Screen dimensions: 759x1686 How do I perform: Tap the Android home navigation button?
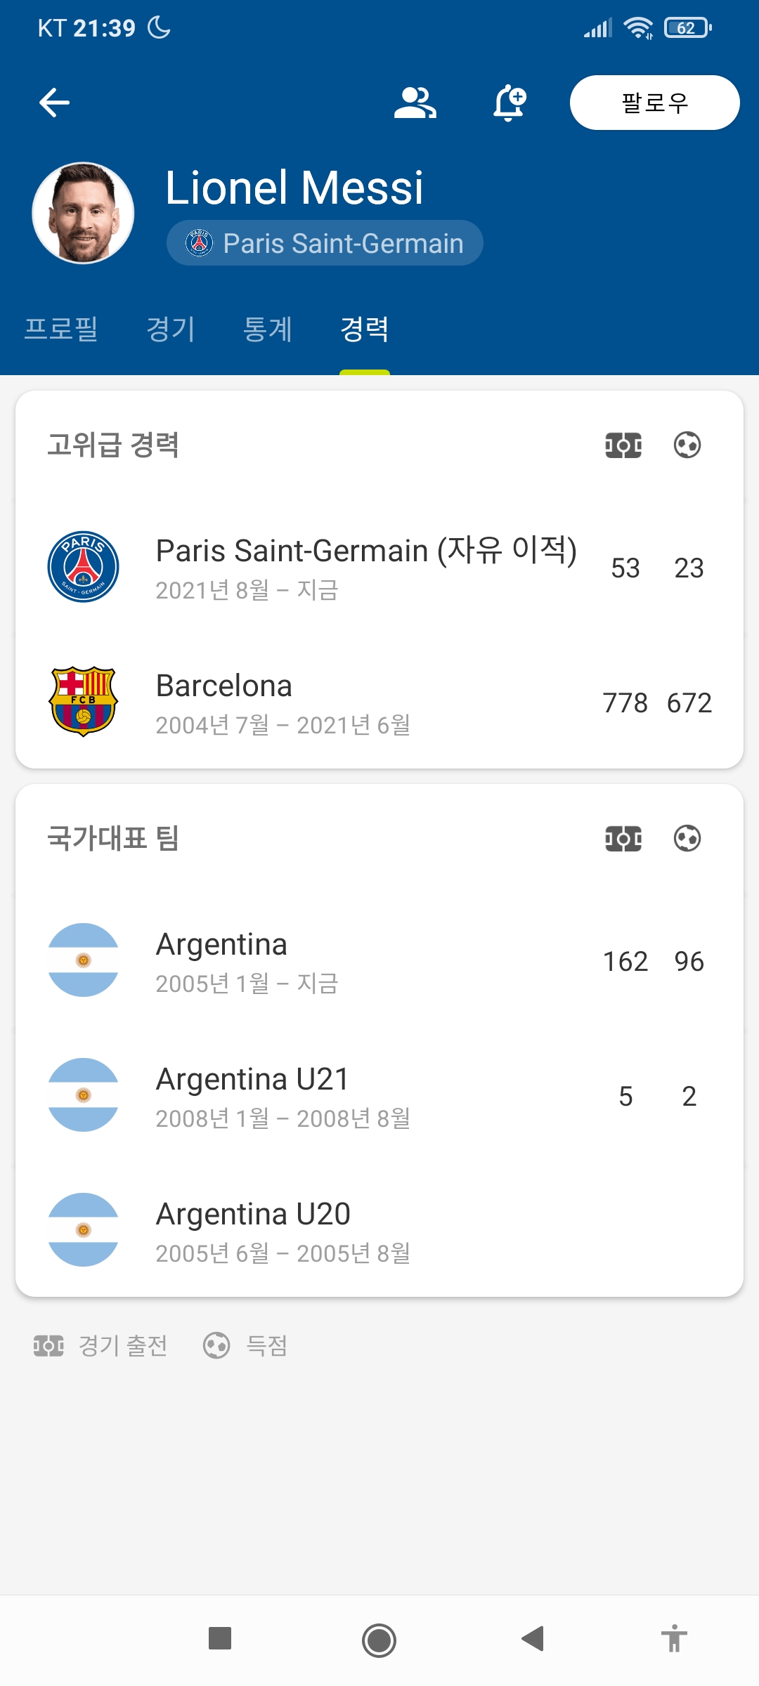[x=379, y=1640]
